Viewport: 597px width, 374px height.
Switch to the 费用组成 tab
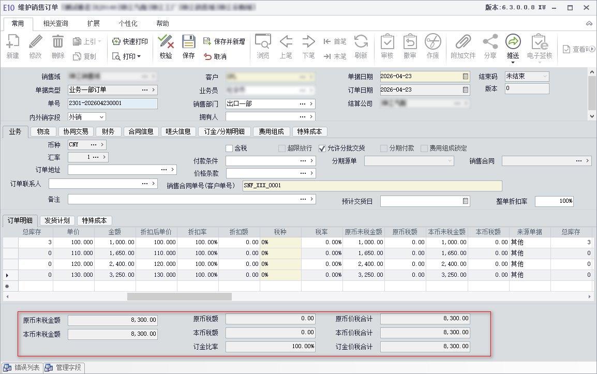(x=271, y=132)
